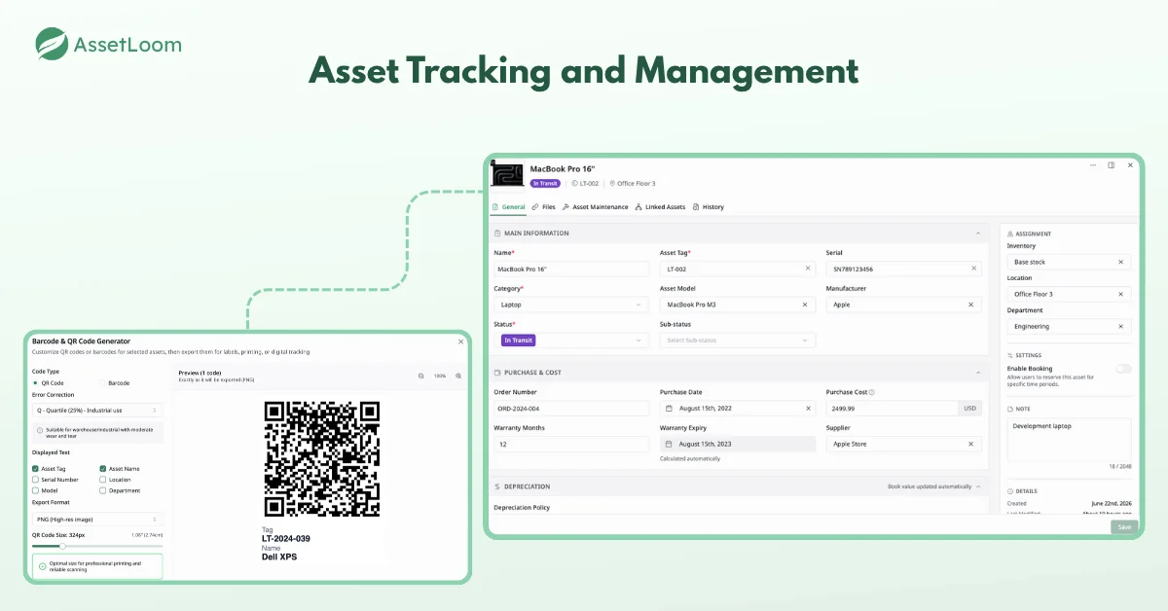Open the Select Sub-status dropdown
Screen dimensions: 1168x611
(x=738, y=341)
